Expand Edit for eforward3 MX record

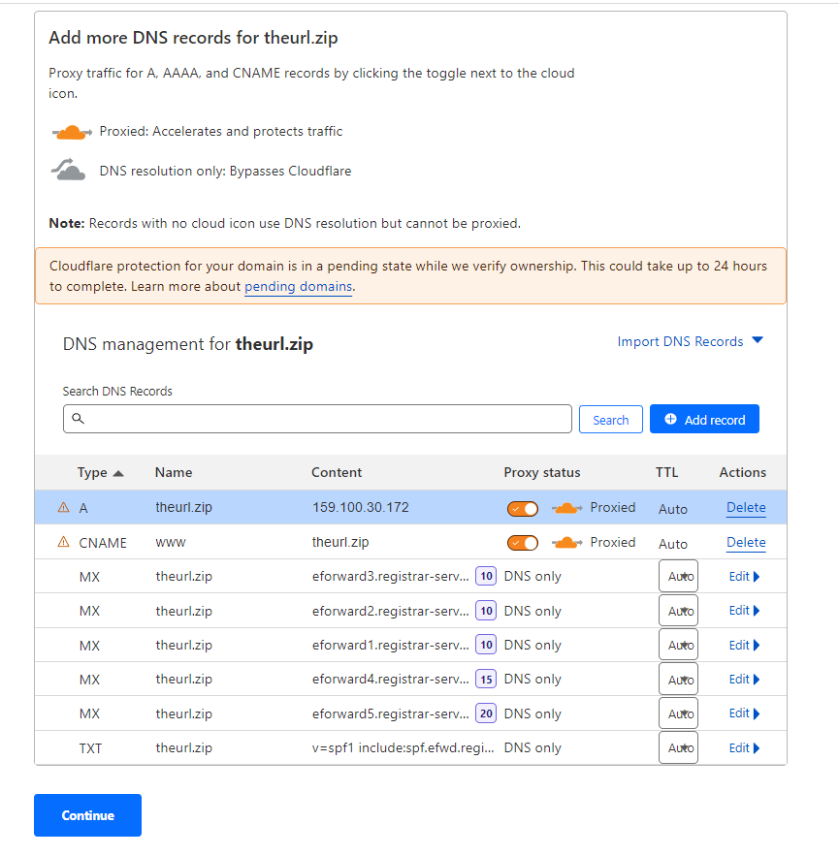[745, 577]
